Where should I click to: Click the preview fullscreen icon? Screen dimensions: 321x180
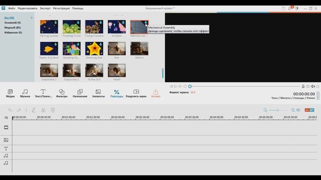317,86
